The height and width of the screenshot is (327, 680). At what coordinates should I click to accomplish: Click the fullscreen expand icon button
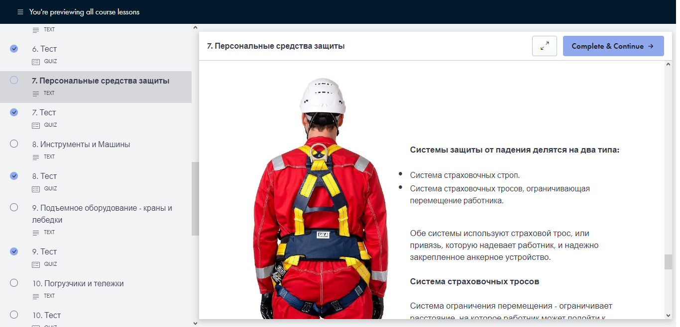coord(545,46)
